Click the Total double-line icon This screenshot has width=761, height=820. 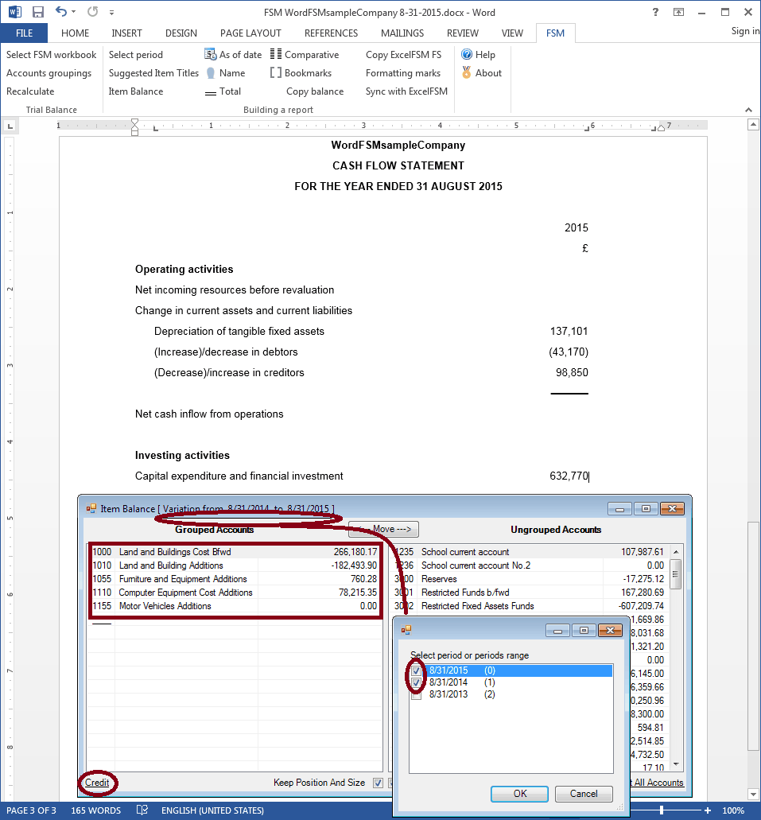(x=210, y=93)
